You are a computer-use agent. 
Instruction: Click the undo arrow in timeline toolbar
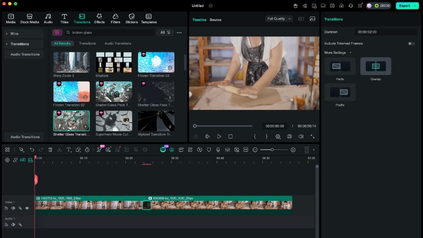[32, 150]
